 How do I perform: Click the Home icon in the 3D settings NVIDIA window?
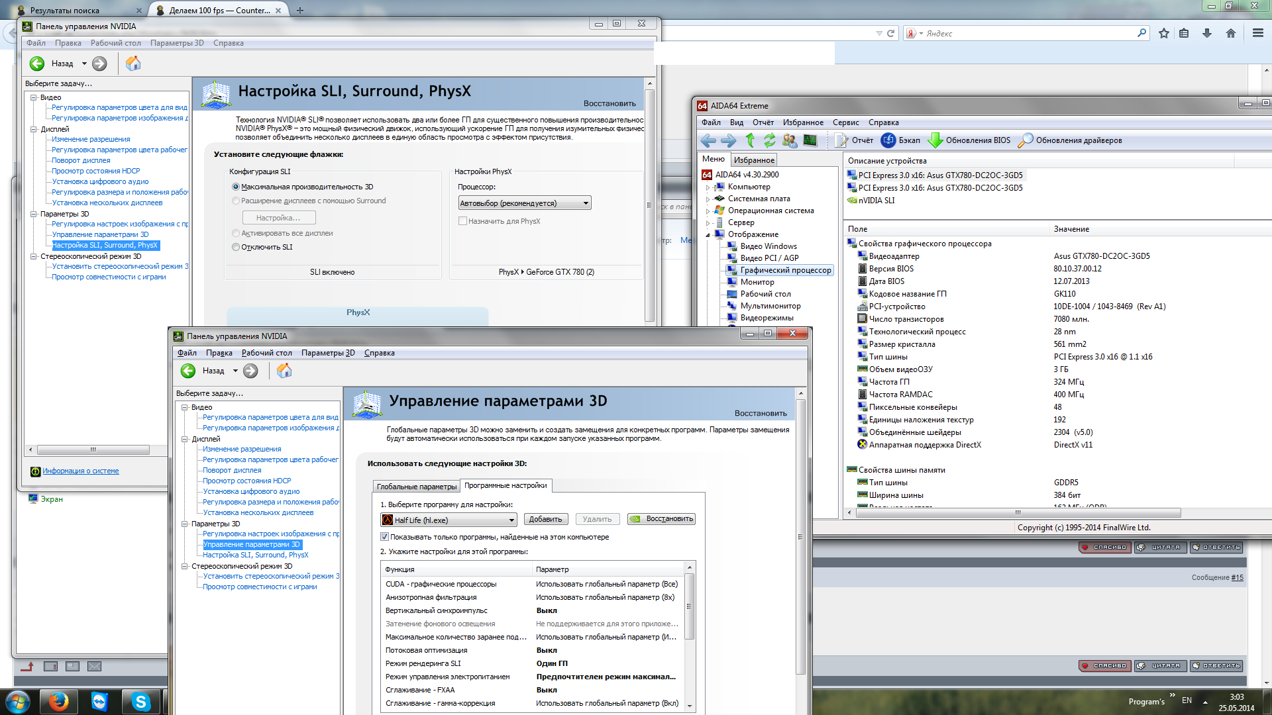[x=284, y=371]
